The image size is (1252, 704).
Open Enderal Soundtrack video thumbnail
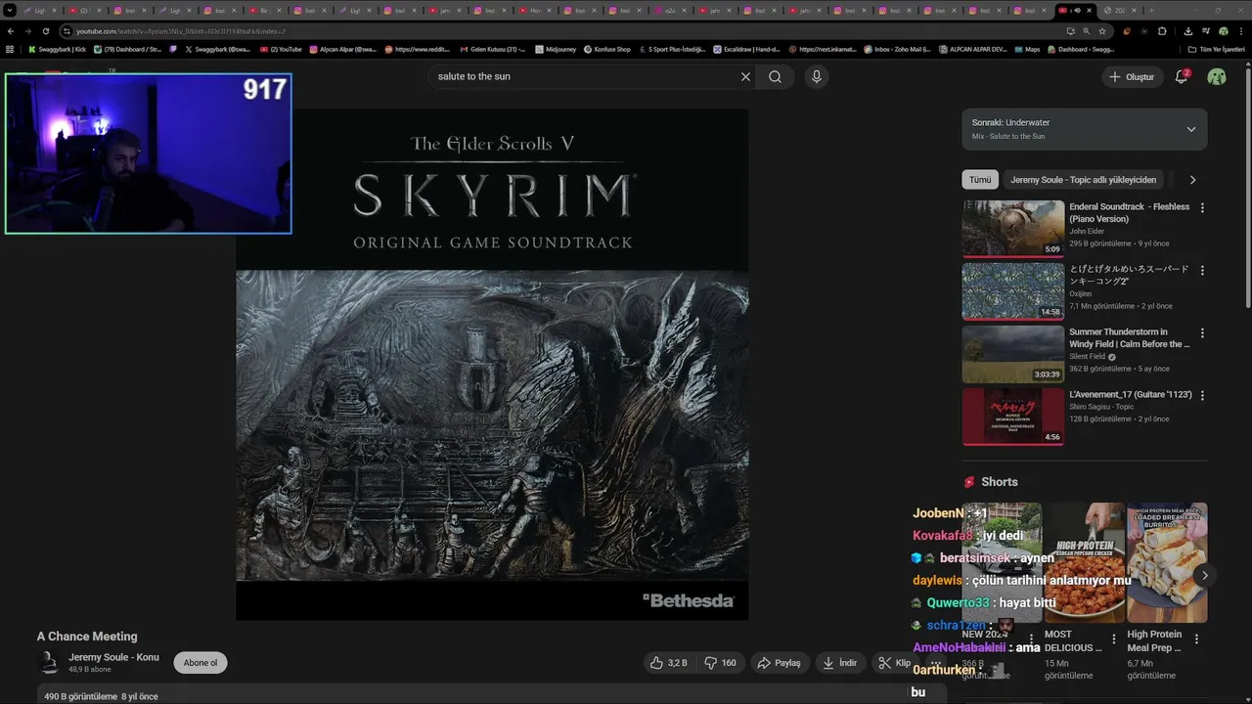click(1013, 229)
